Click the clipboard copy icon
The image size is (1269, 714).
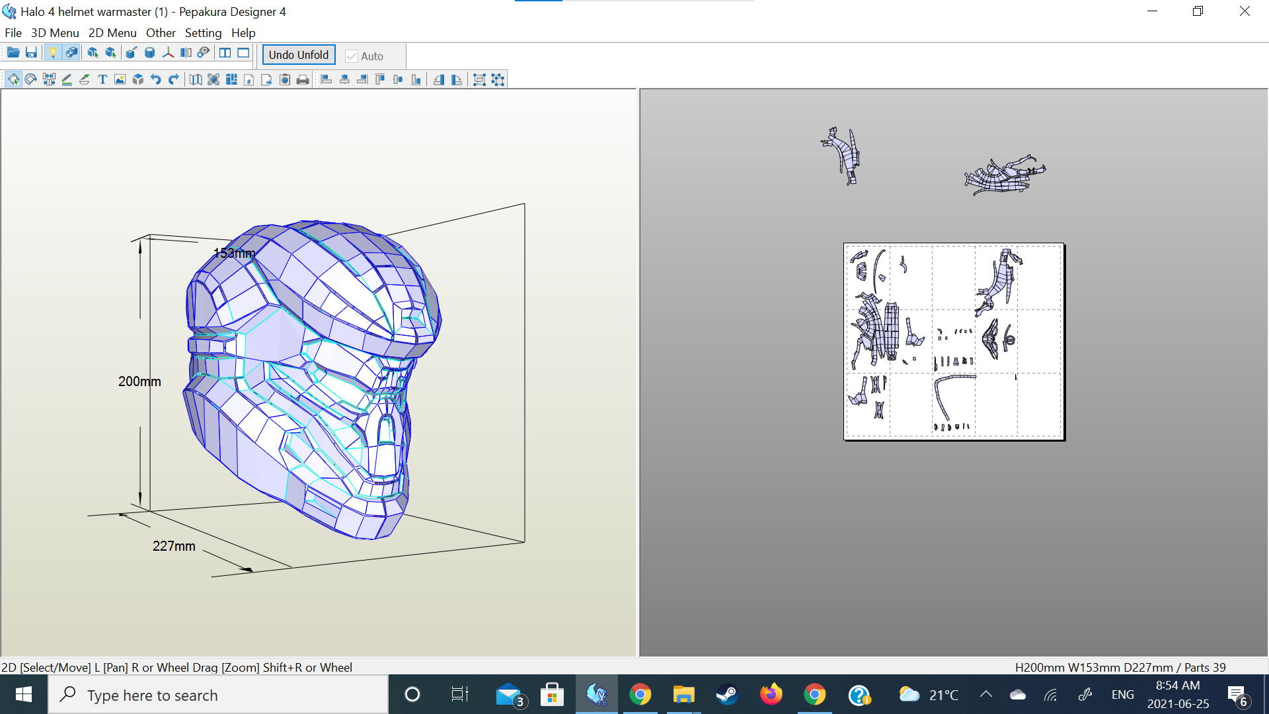(285, 79)
